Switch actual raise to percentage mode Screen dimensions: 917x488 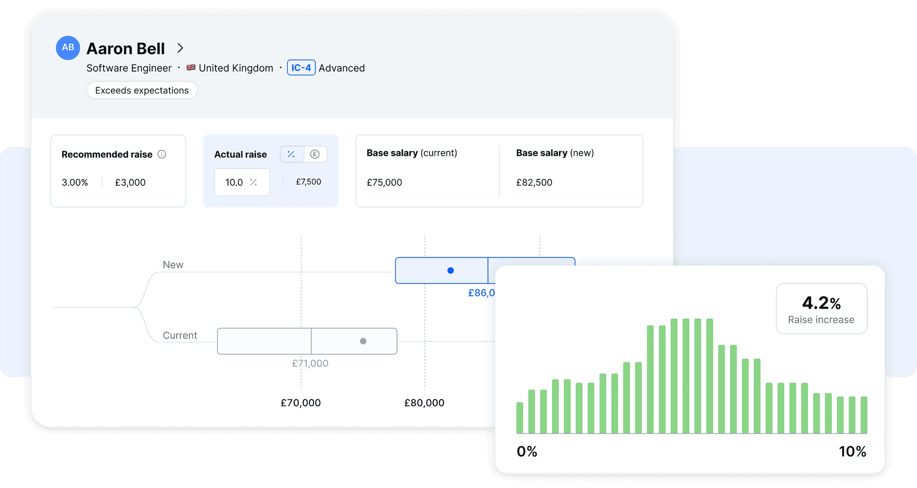291,154
